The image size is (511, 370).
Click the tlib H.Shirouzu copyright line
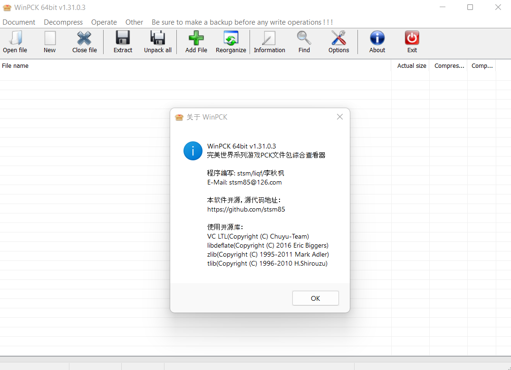pos(267,263)
